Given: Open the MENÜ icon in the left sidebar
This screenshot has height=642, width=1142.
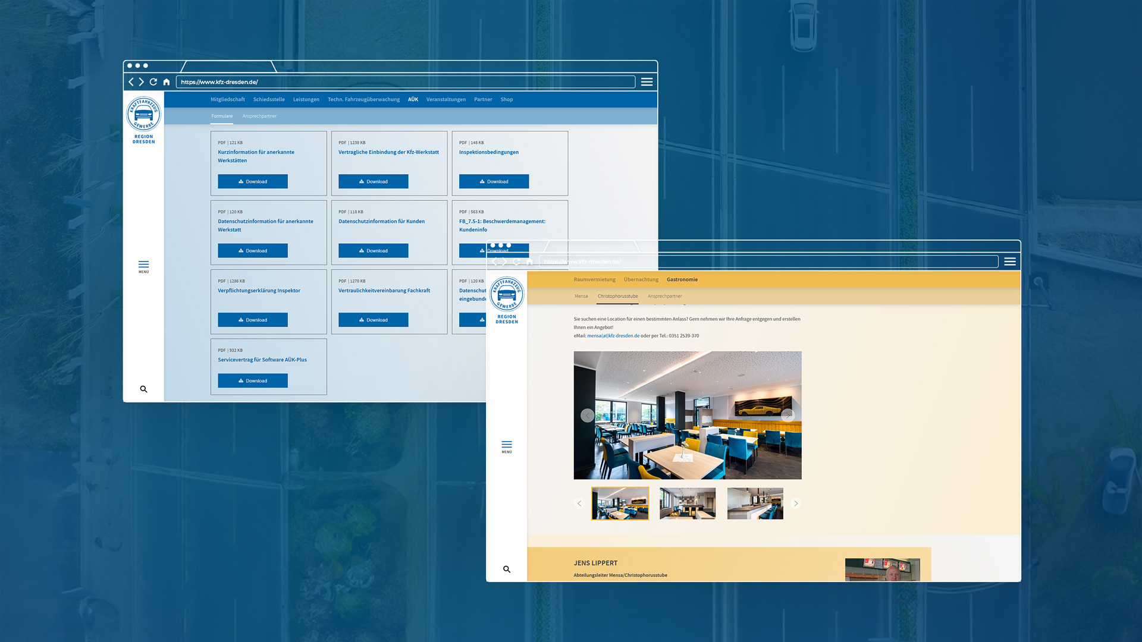Looking at the screenshot, I should 143,266.
